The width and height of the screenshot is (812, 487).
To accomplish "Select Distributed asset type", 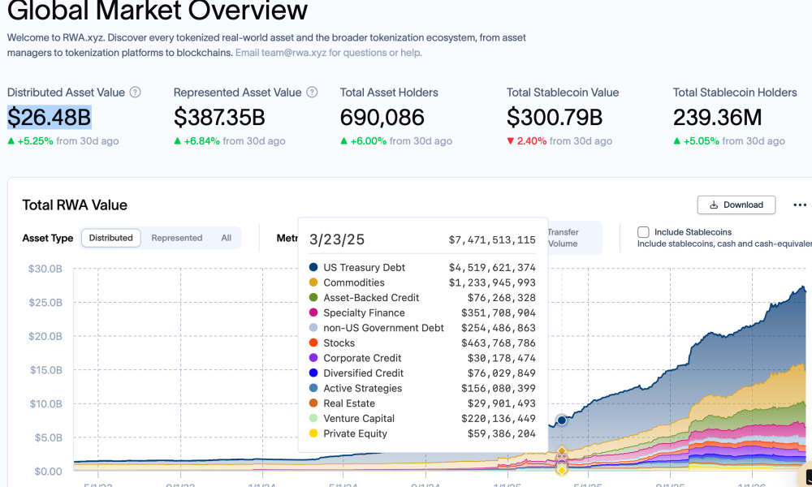I will point(111,238).
